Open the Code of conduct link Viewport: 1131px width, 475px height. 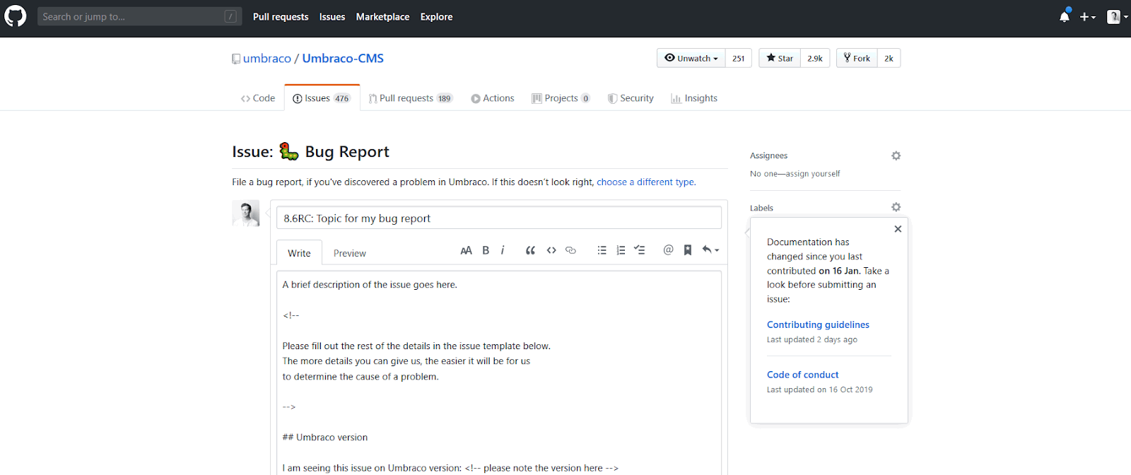coord(802,375)
